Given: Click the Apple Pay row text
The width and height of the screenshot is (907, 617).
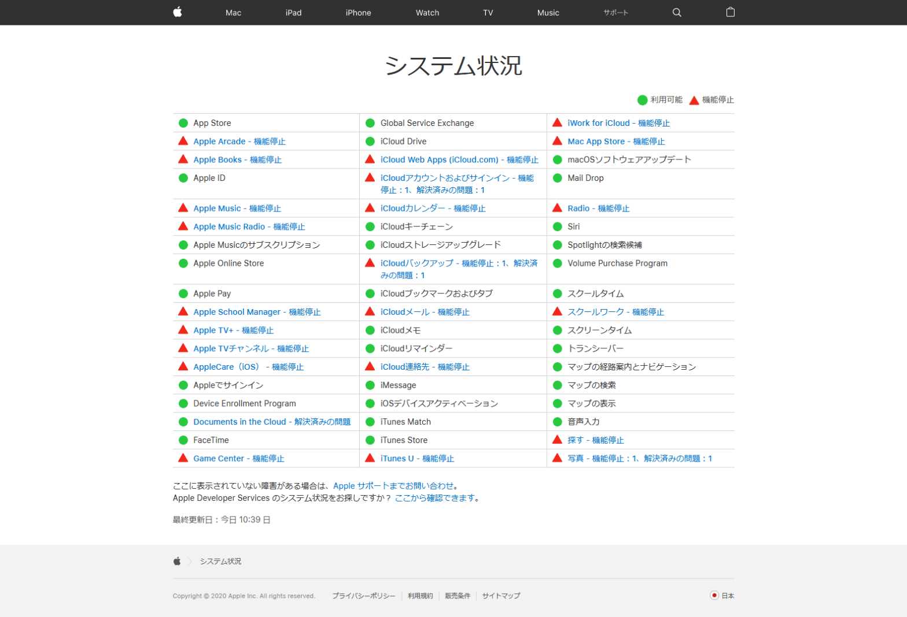Looking at the screenshot, I should point(212,293).
